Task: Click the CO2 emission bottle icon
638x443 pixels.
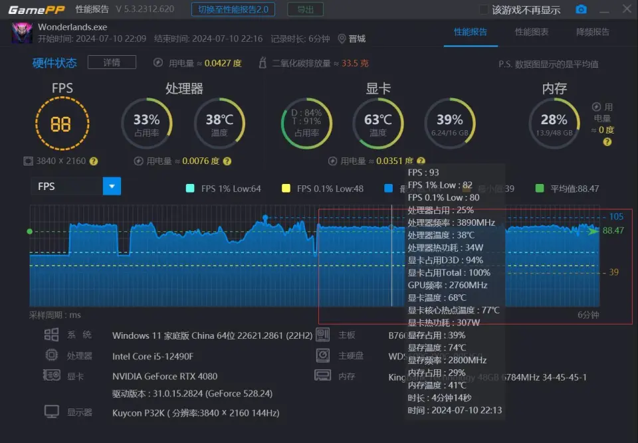Action: (x=263, y=62)
